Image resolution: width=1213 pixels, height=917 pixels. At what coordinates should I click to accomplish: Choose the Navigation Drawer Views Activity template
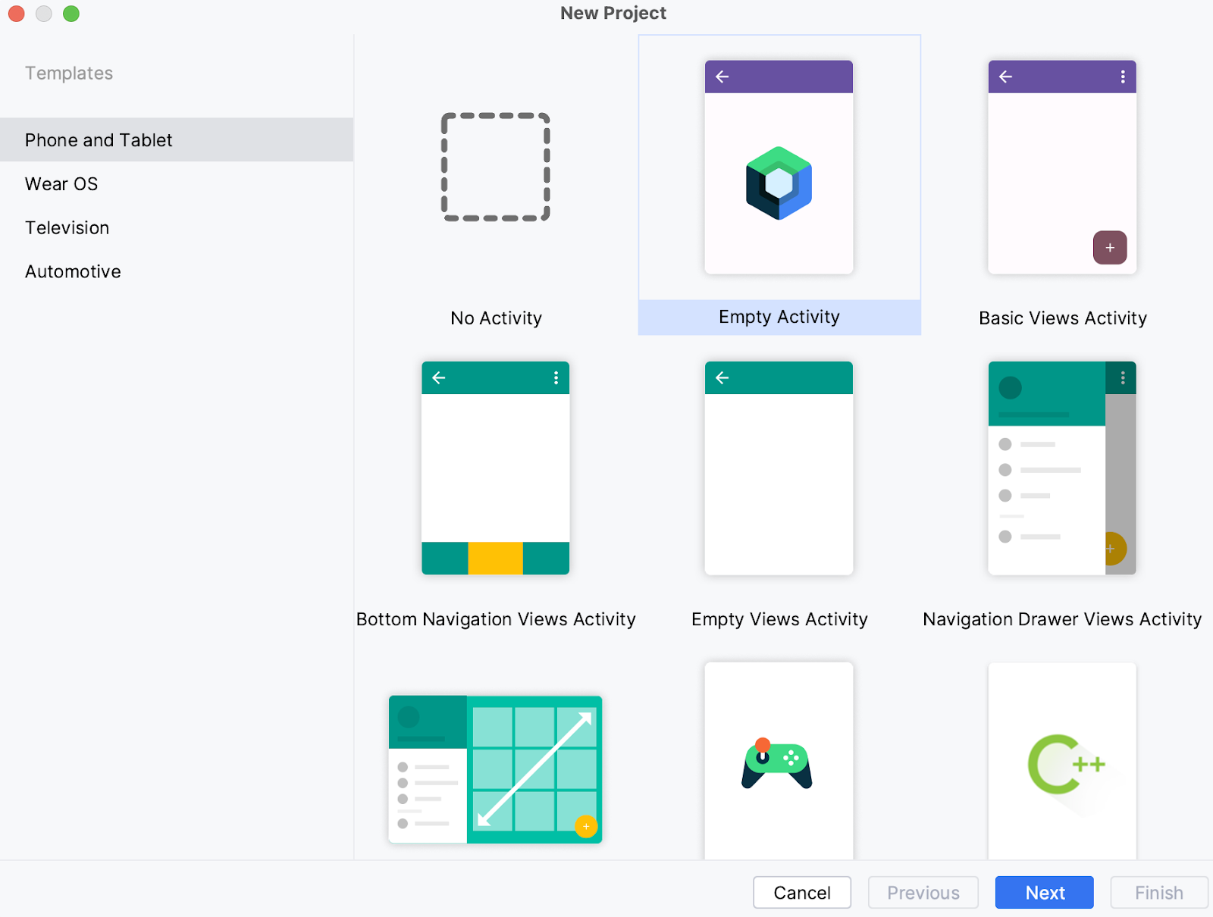click(x=1061, y=468)
